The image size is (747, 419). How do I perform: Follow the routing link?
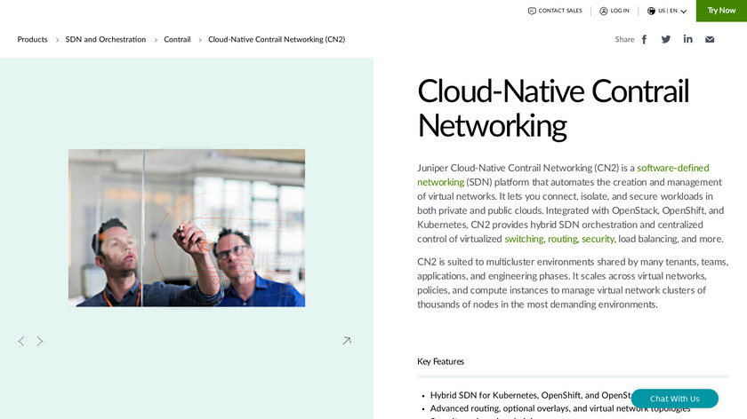coord(562,239)
